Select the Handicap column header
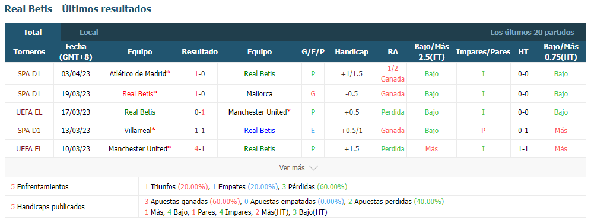591x223 pixels. pos(351,52)
